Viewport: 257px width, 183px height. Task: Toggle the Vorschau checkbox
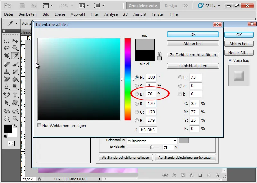(230, 60)
